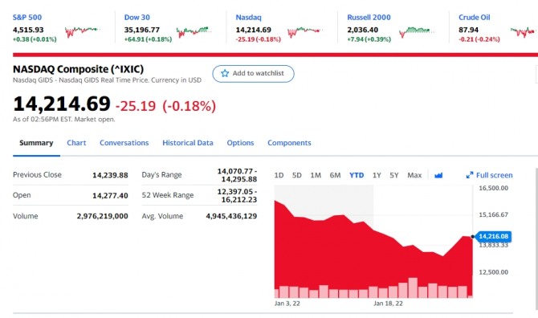
Task: Open the Options tab
Action: [240, 143]
